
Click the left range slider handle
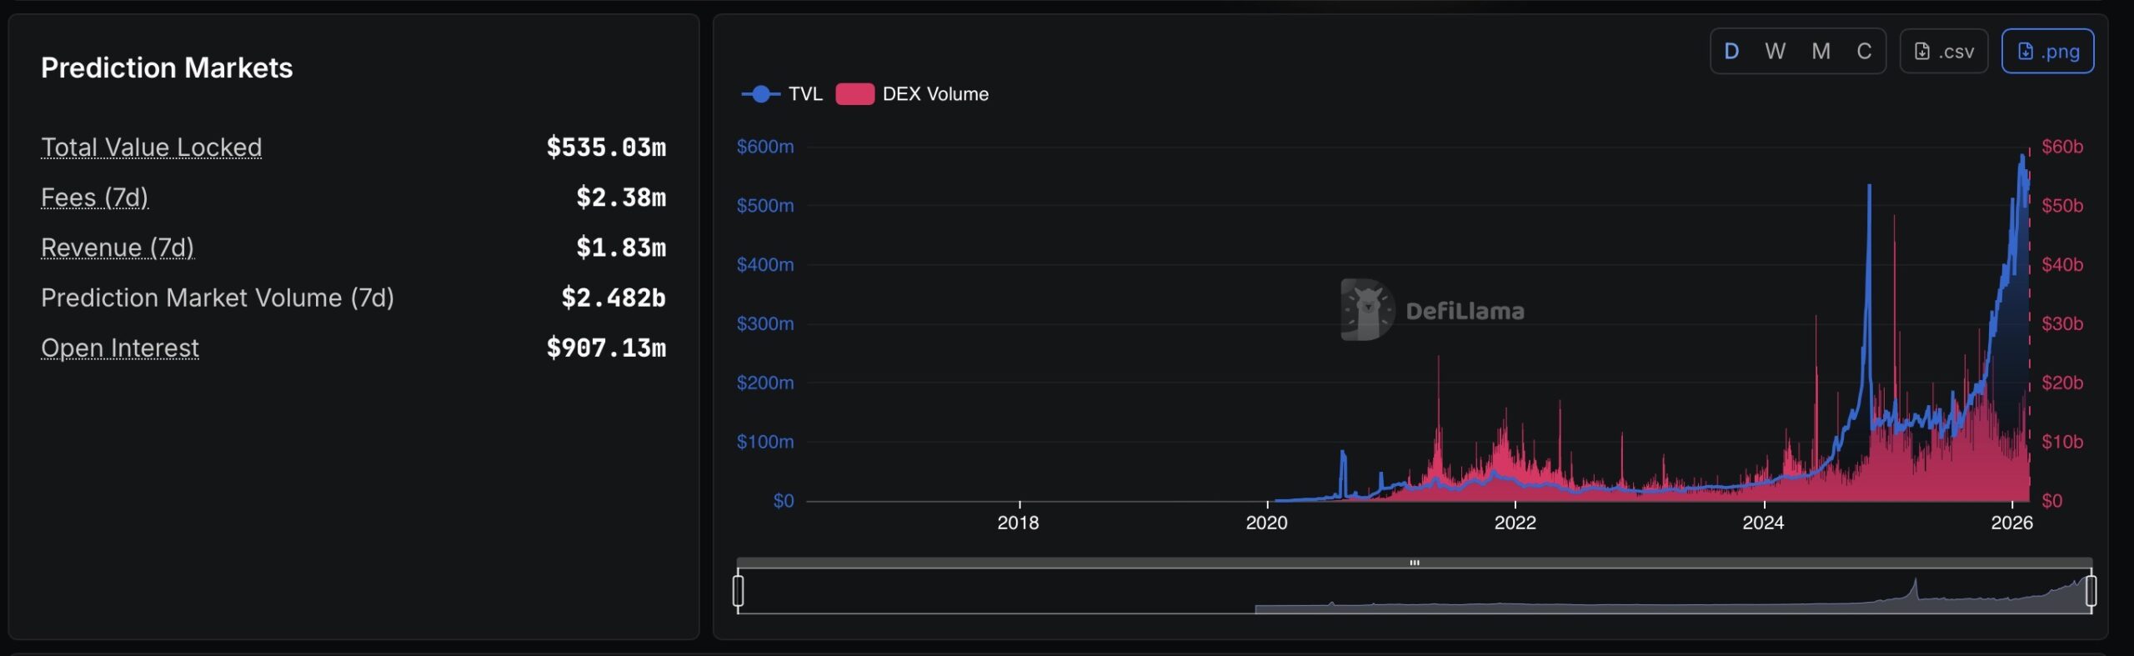[738, 591]
